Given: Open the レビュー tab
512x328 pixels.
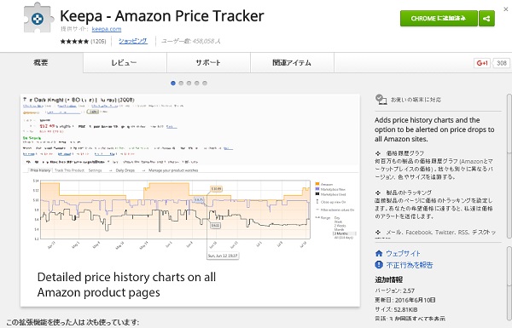Looking at the screenshot, I should tap(125, 62).
